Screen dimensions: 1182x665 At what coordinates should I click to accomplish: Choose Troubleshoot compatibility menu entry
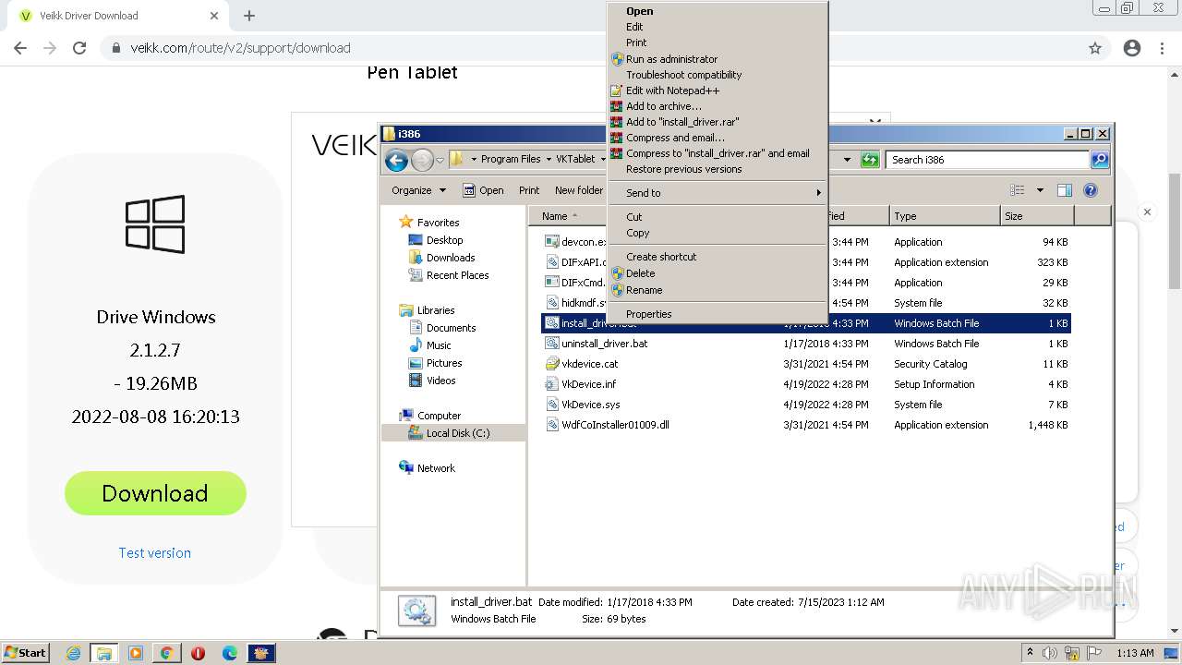coord(717,75)
